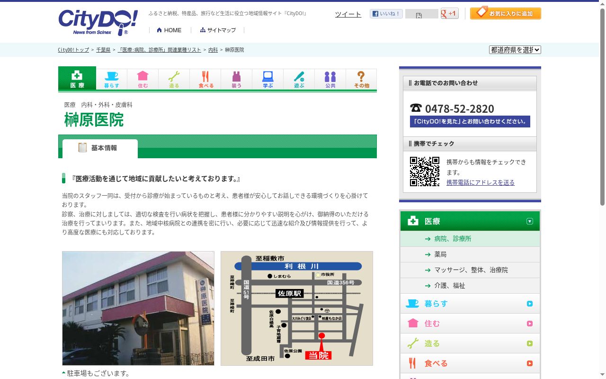
Task: Open the 関連業種リスト breadcrumb link
Action: click(159, 50)
